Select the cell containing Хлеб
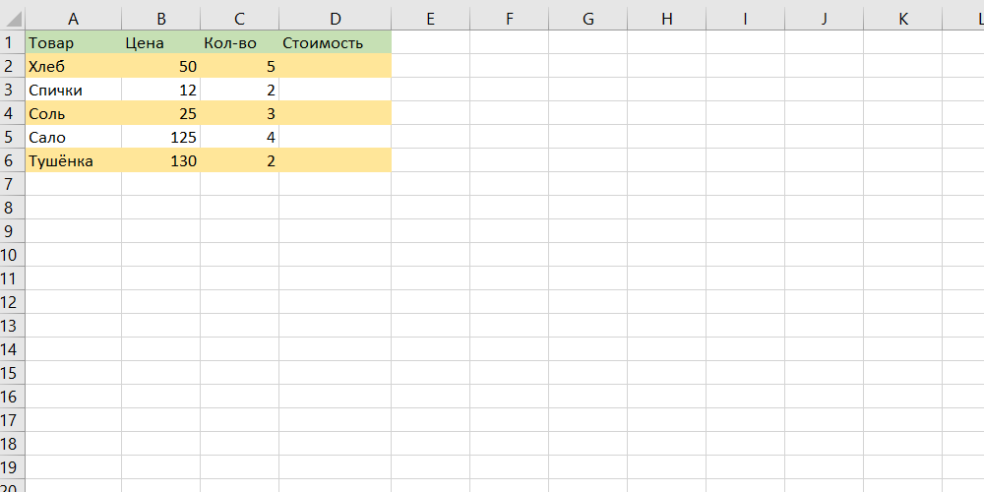Screen dimensions: 984x492 coord(74,66)
